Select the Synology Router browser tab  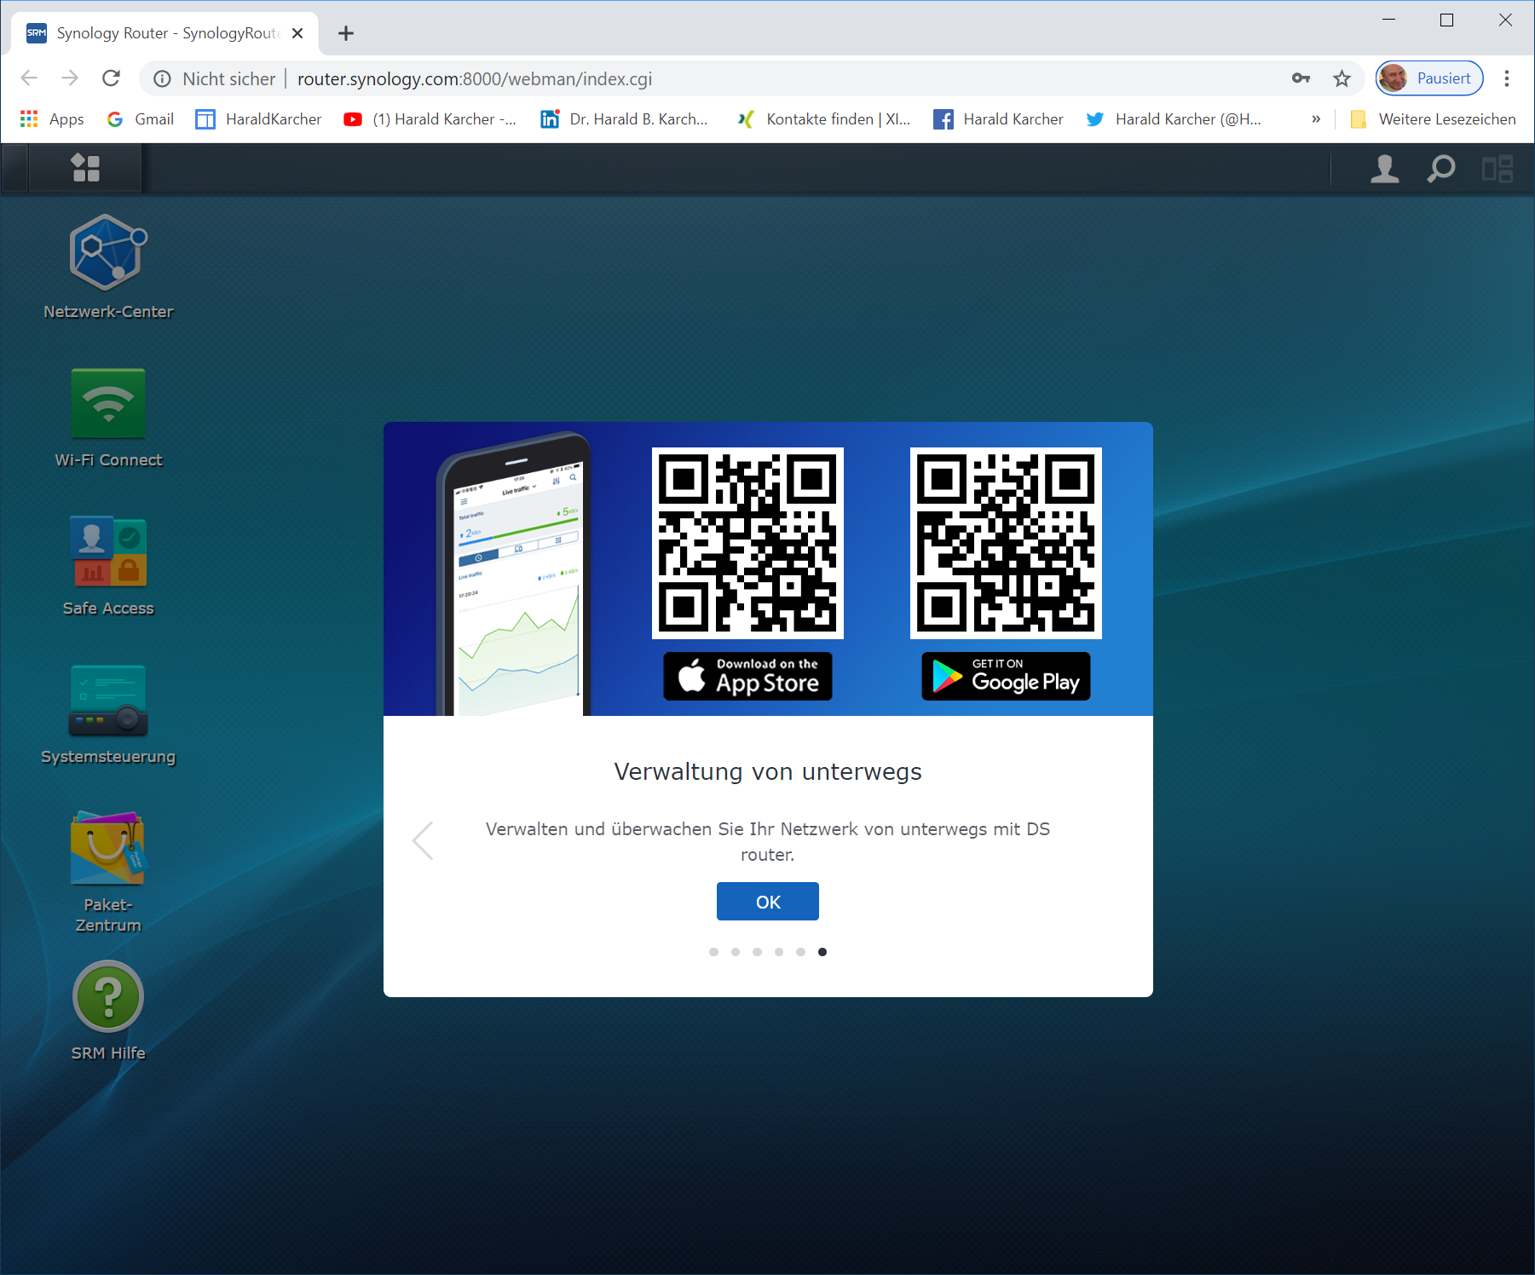click(x=165, y=33)
